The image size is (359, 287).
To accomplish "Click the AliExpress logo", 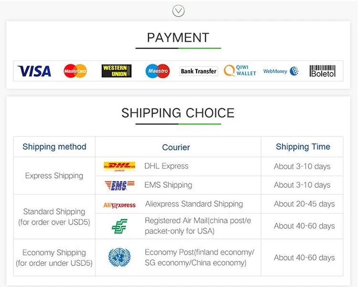I will coord(119,205).
